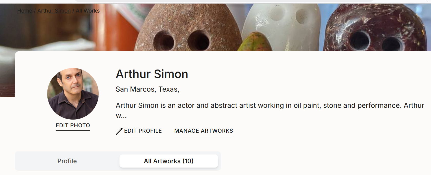Viewport: 431px width, 175px height.
Task: Open the Home breadcrumb link
Action: 24,11
